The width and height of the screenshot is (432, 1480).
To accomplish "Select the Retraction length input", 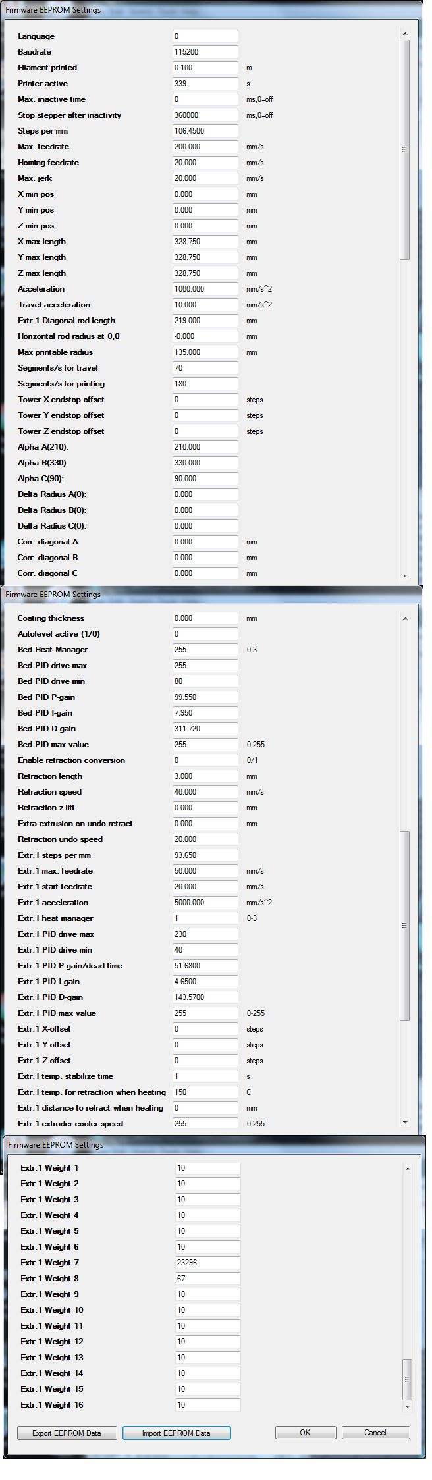I will tap(205, 776).
